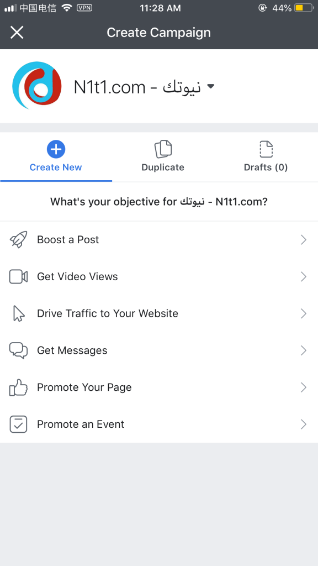Tap the N1t1.com page logo
The image size is (318, 566).
37,86
